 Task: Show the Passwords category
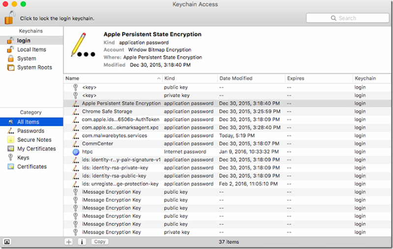[x=31, y=131]
